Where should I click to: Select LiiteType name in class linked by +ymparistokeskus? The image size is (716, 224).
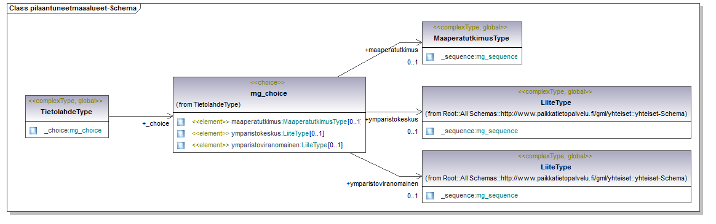(555, 102)
